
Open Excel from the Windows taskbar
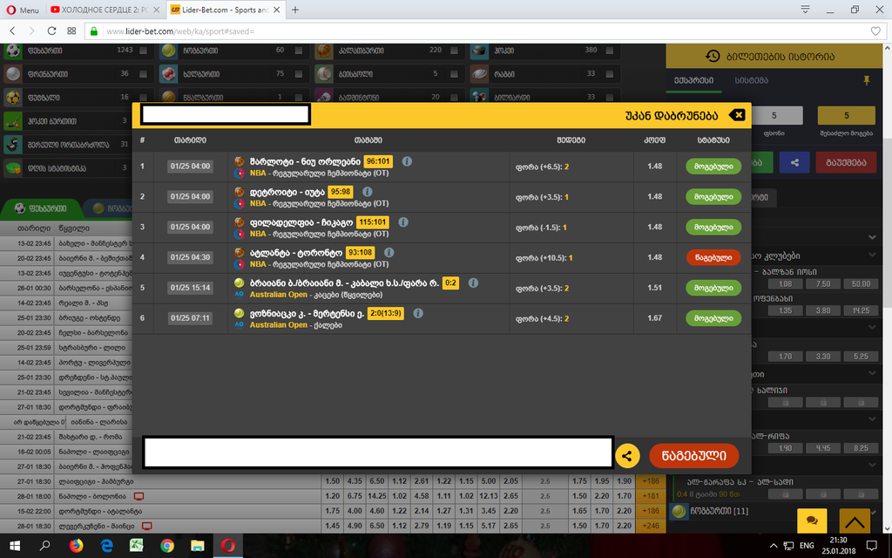pos(137,546)
